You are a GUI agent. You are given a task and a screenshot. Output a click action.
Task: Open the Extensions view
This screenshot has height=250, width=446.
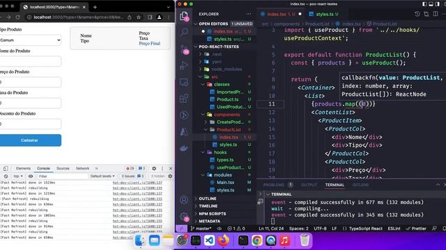[x=184, y=99]
